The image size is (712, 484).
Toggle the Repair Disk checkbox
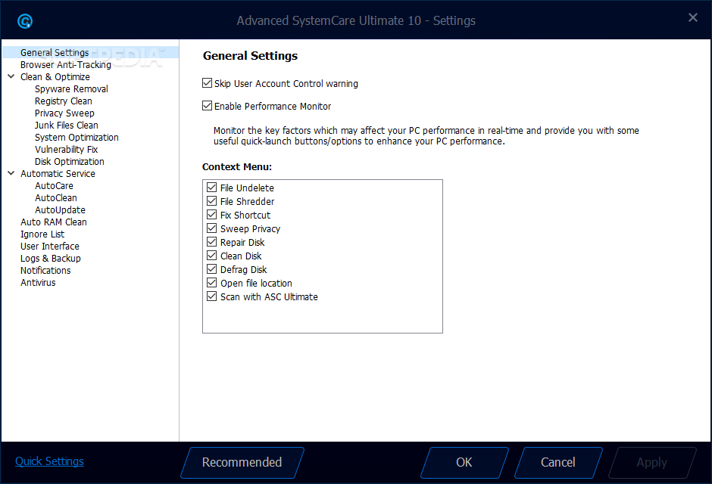(211, 241)
